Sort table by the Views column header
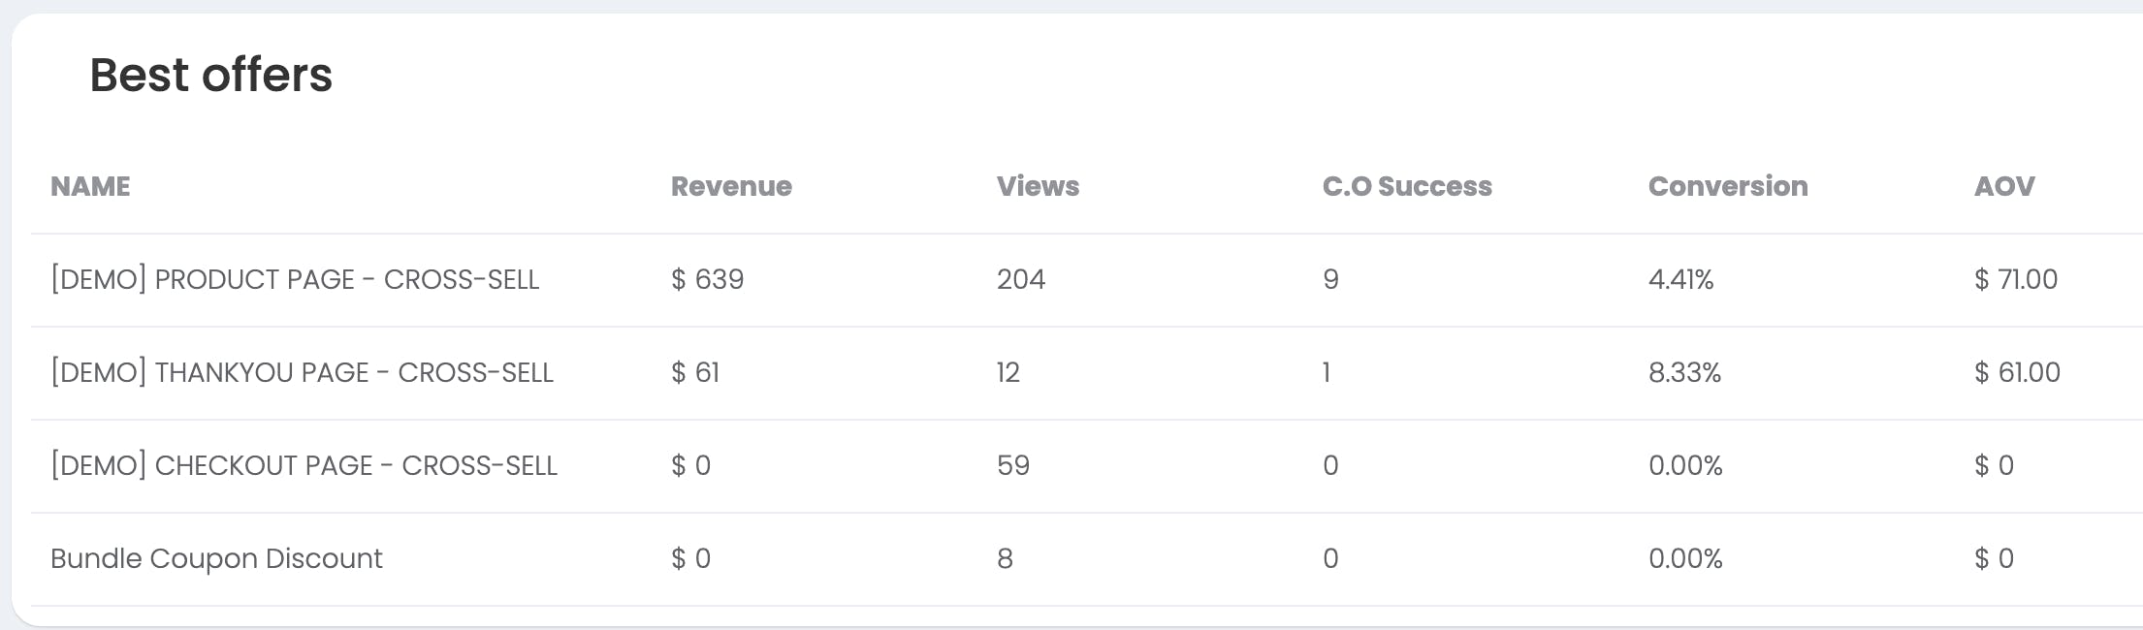Screen dimensions: 2143x630 pyautogui.click(x=1038, y=186)
